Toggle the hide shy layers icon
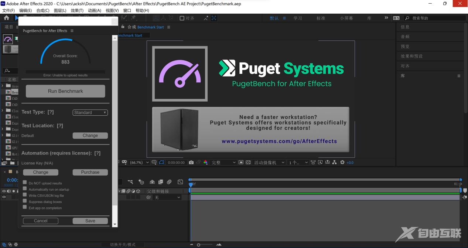 pyautogui.click(x=152, y=182)
